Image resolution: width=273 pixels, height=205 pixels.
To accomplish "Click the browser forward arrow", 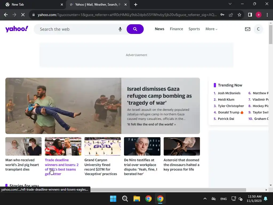I will (14, 15).
